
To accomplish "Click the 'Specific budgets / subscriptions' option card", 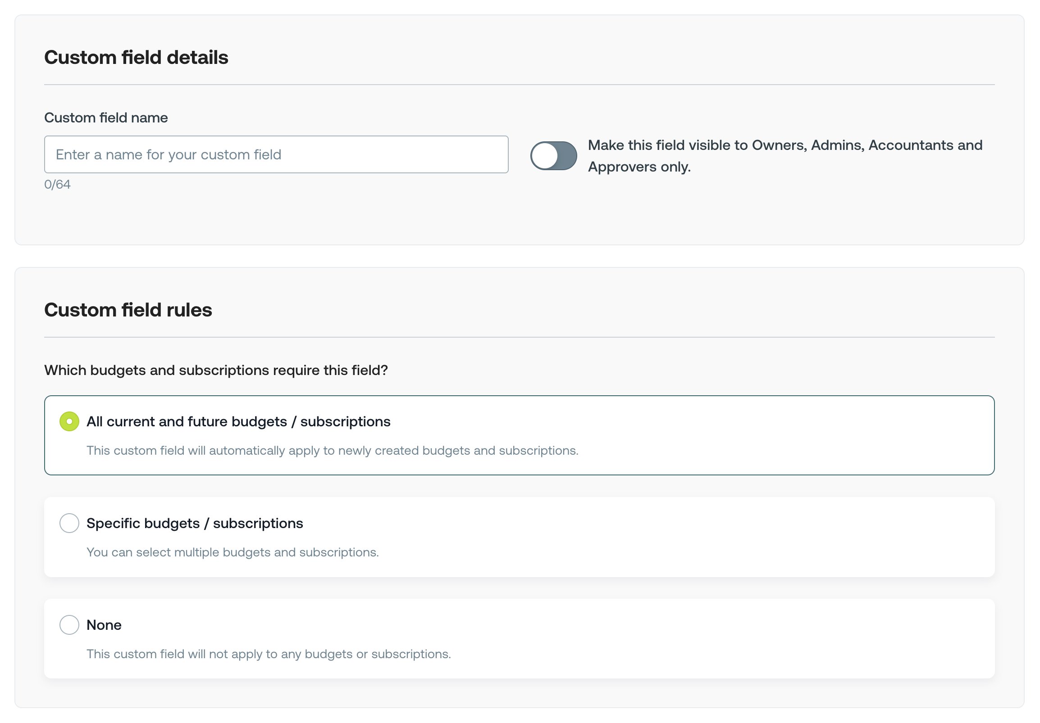I will (x=519, y=537).
